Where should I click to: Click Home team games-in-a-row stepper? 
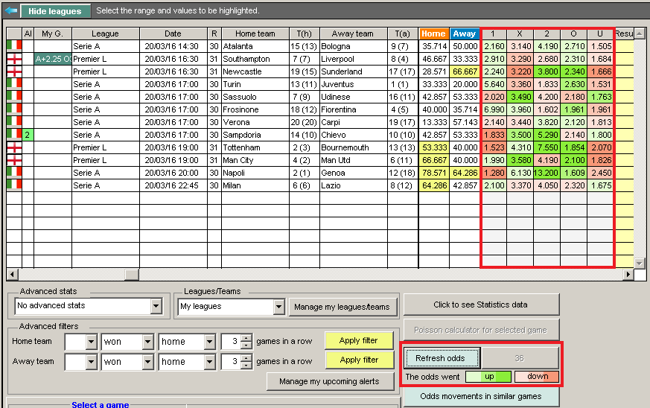click(246, 342)
